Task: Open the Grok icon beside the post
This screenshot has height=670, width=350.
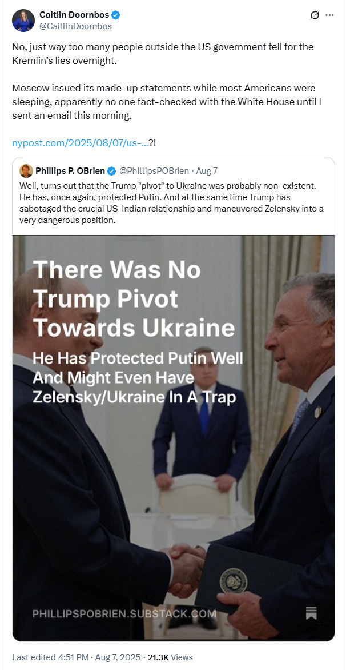Action: click(315, 15)
